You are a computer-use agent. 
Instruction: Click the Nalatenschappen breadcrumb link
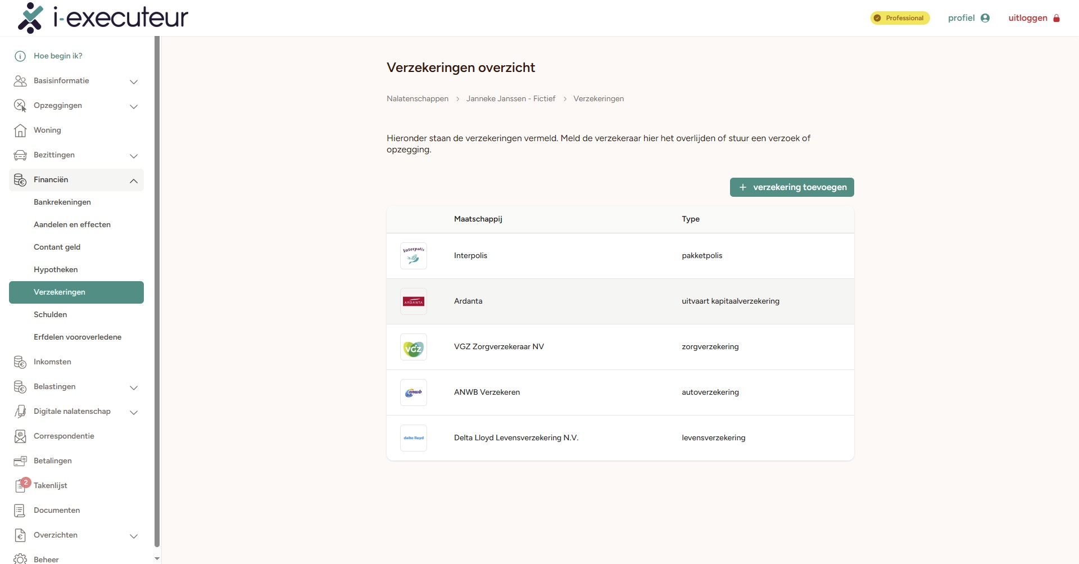point(417,99)
